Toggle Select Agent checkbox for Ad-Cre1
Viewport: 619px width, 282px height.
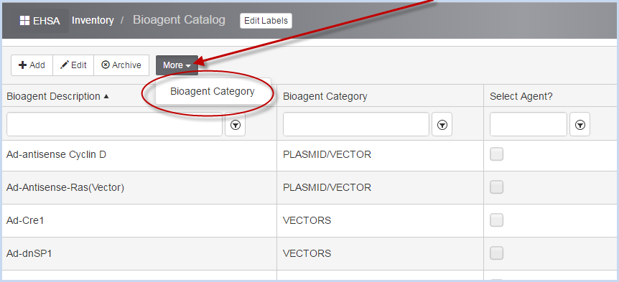pyautogui.click(x=497, y=220)
